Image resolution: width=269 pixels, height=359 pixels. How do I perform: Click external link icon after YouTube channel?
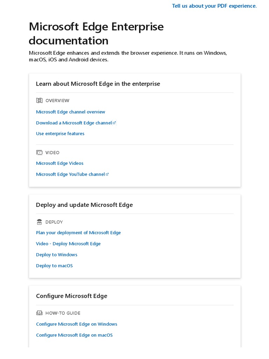(x=108, y=174)
